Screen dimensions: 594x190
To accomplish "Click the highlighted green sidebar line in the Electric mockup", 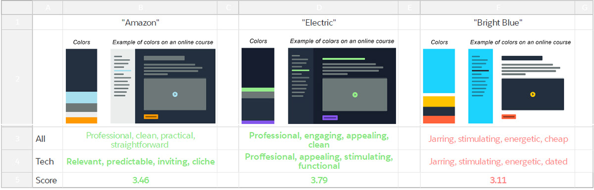I will click(300, 71).
